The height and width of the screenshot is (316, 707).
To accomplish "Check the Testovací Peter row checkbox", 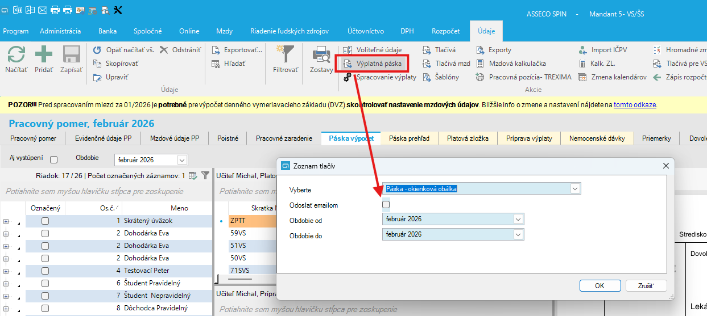I will [45, 271].
